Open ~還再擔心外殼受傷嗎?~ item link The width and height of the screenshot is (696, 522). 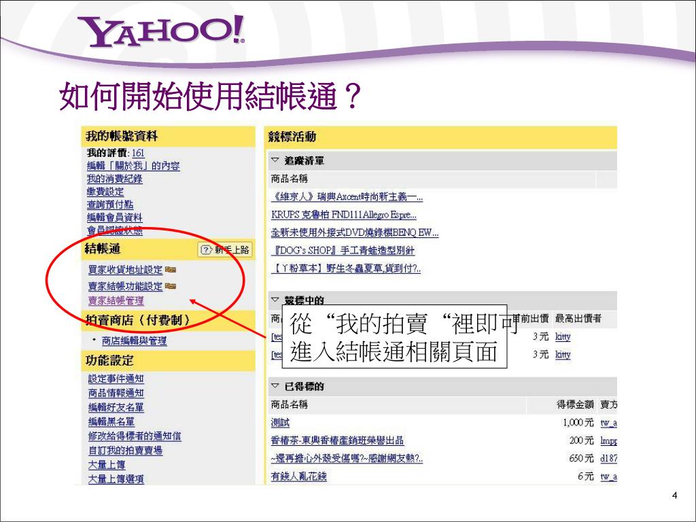pyautogui.click(x=347, y=458)
